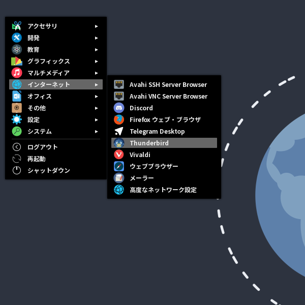Image resolution: width=305 pixels, height=305 pixels.
Task: Open the マルチメディア menu category
Action: pos(56,73)
